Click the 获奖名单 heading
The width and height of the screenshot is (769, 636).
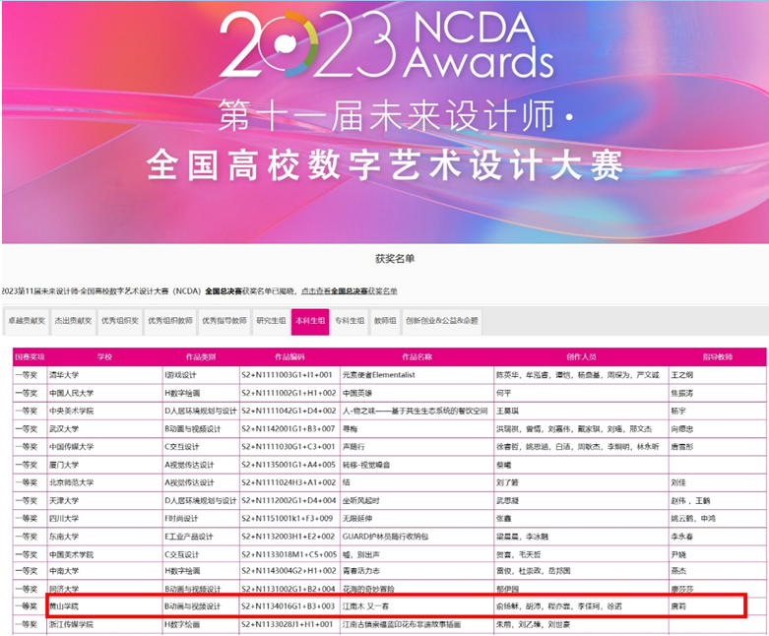coord(395,259)
